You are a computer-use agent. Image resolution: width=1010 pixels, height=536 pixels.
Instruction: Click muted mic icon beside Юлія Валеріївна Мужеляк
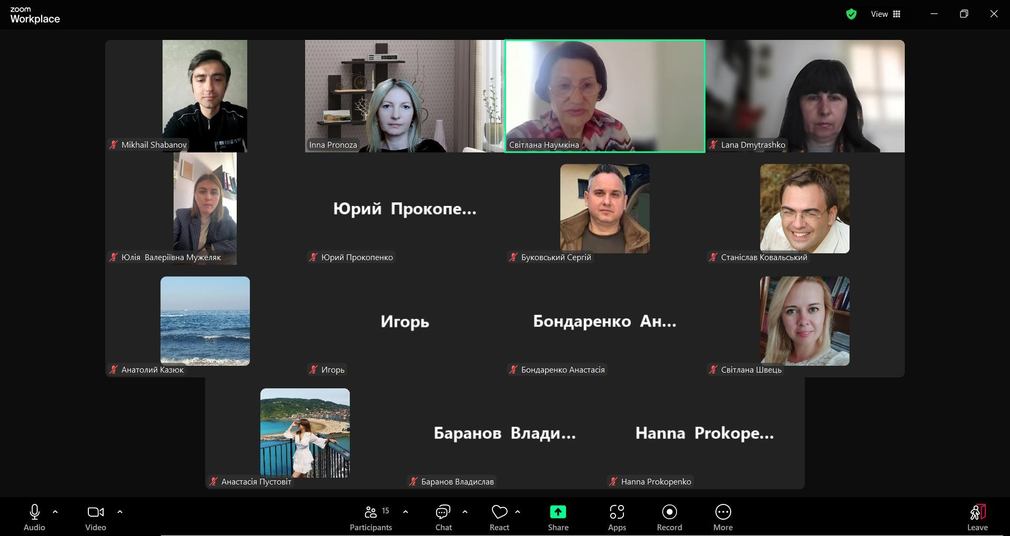tap(113, 257)
